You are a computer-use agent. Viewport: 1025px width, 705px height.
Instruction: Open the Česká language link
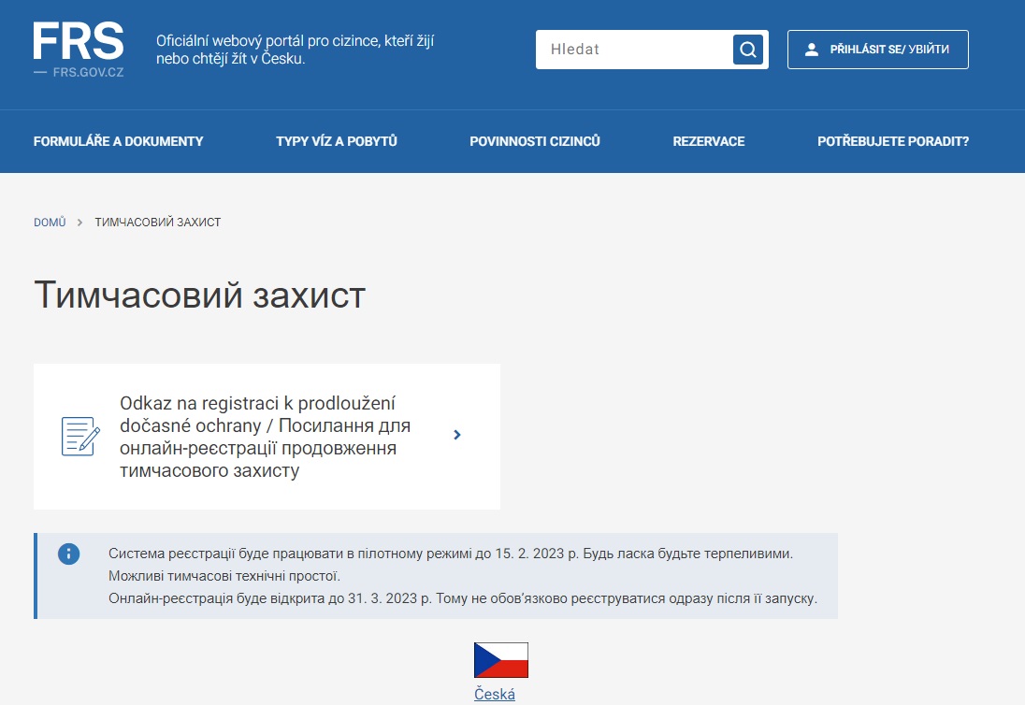pos(494,694)
